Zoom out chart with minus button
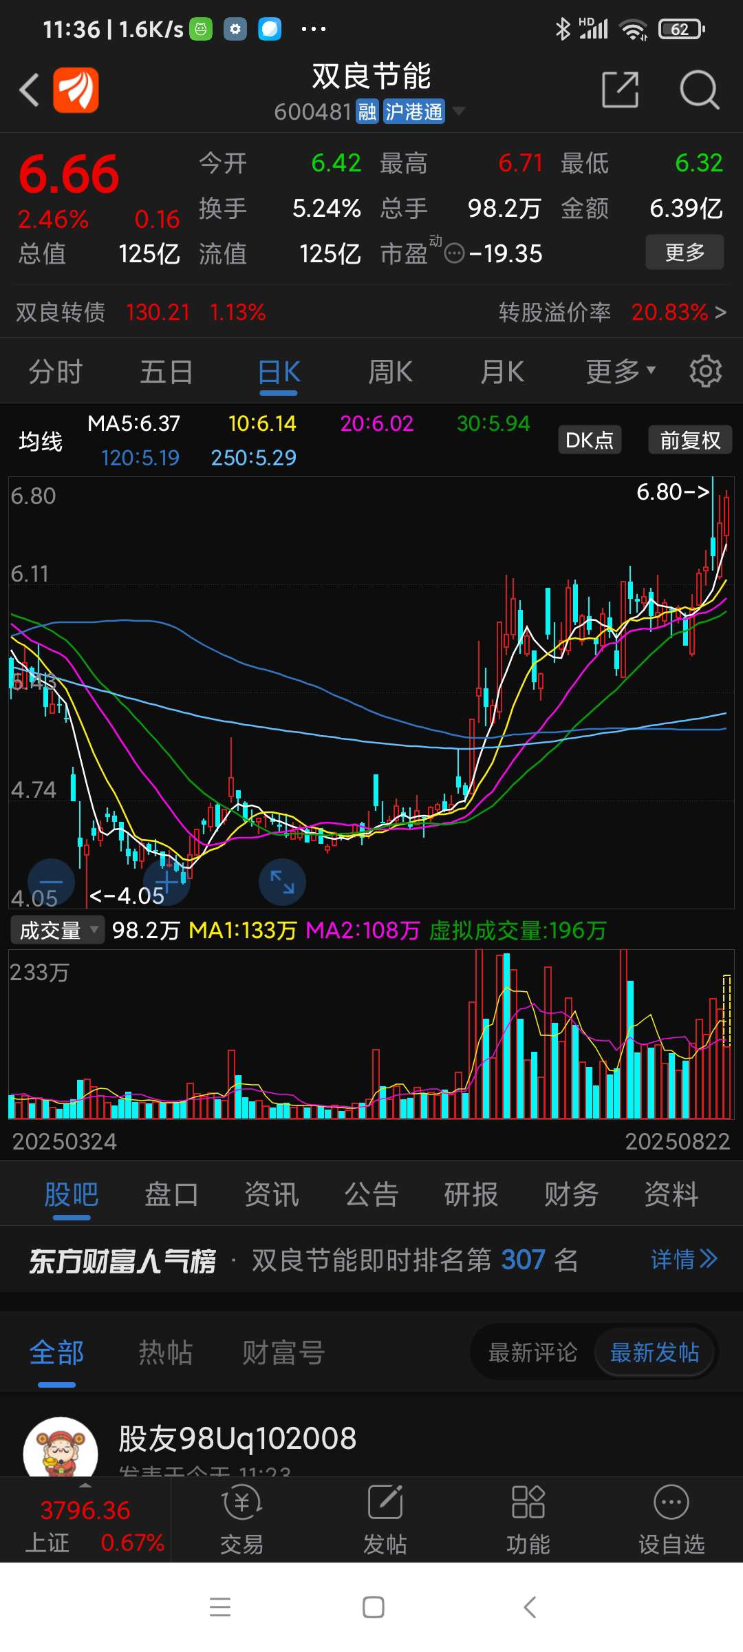This screenshot has width=743, height=1652. [x=51, y=882]
